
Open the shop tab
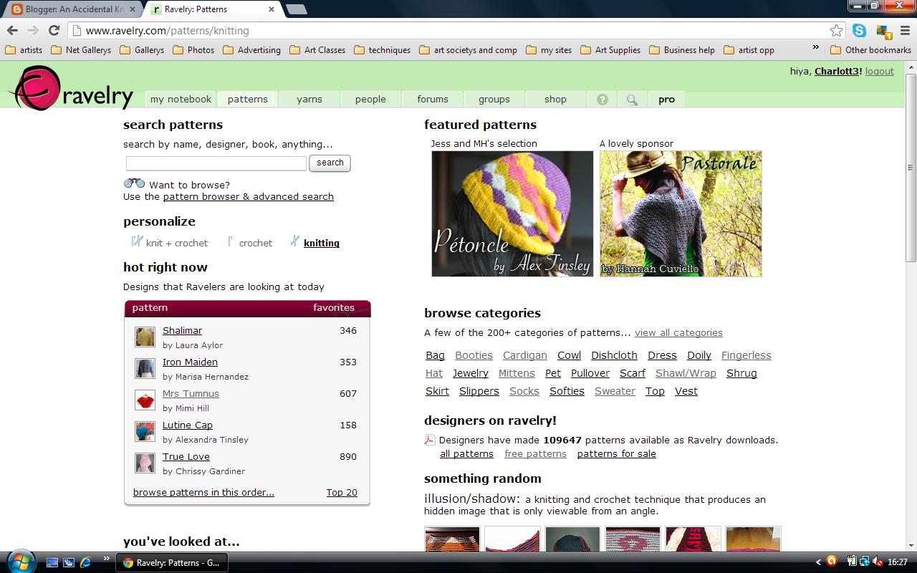coord(555,100)
